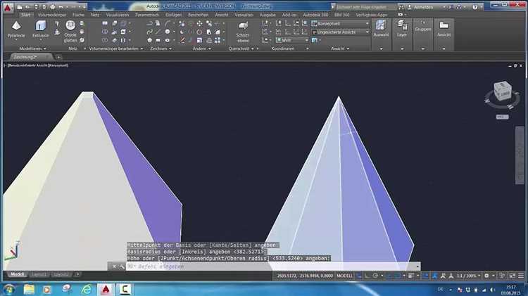Expand the Modellieren panel
Screen dimensions: 528x296
32,49
